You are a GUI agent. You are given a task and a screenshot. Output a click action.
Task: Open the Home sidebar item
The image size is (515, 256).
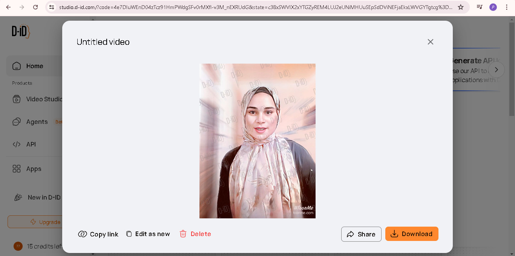coord(34,66)
